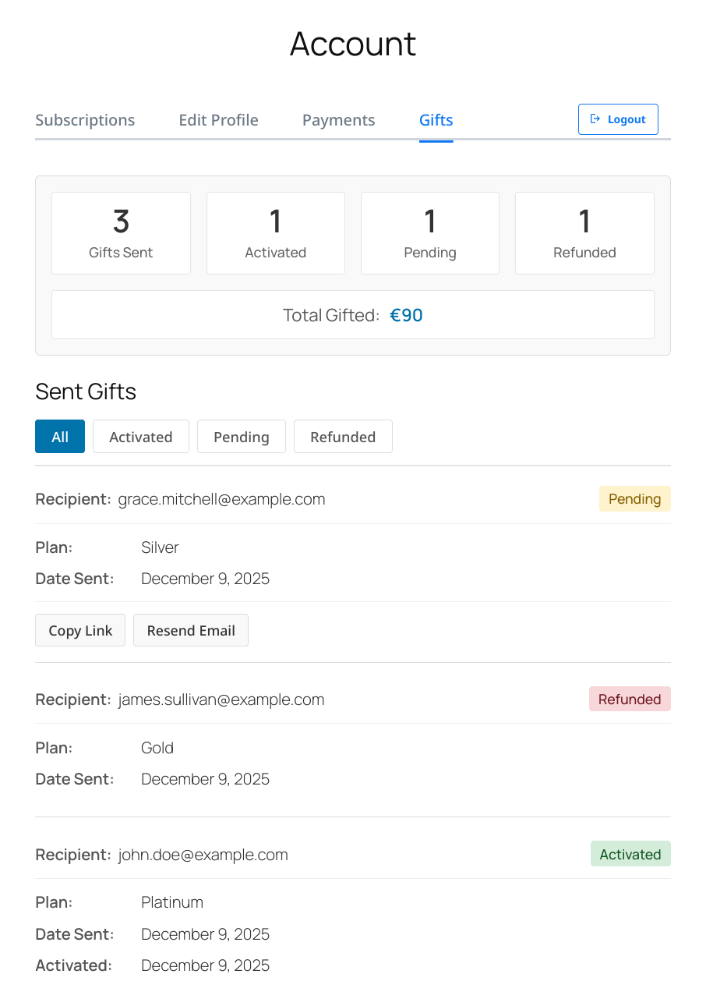Click the green Activated status badge

pyautogui.click(x=630, y=855)
